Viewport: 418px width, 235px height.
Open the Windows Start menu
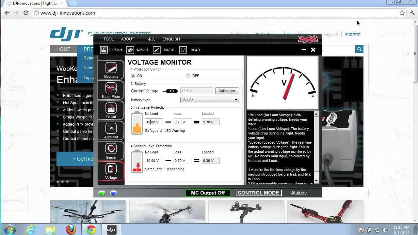click(10, 230)
